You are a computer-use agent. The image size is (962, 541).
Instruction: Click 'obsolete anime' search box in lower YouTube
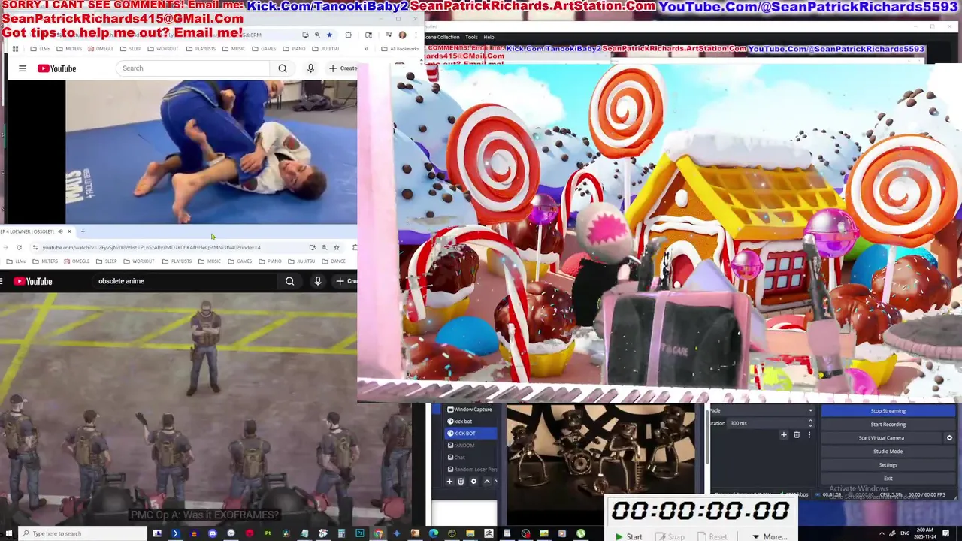click(x=184, y=281)
